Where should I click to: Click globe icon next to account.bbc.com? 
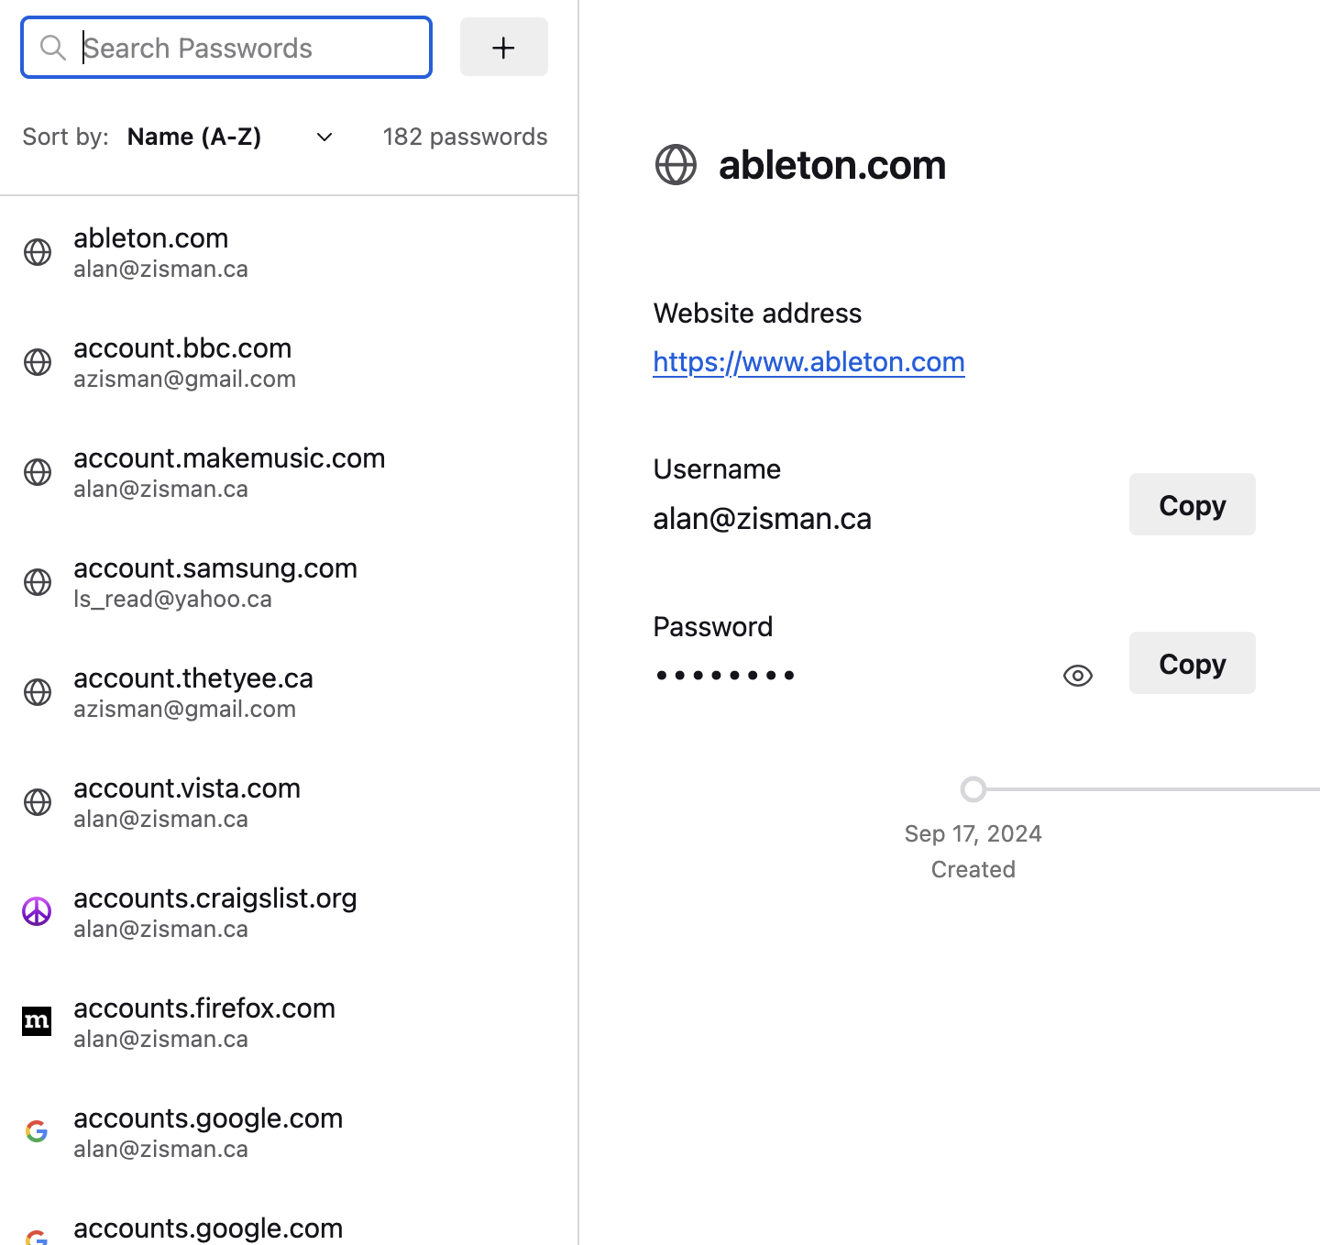click(x=38, y=362)
